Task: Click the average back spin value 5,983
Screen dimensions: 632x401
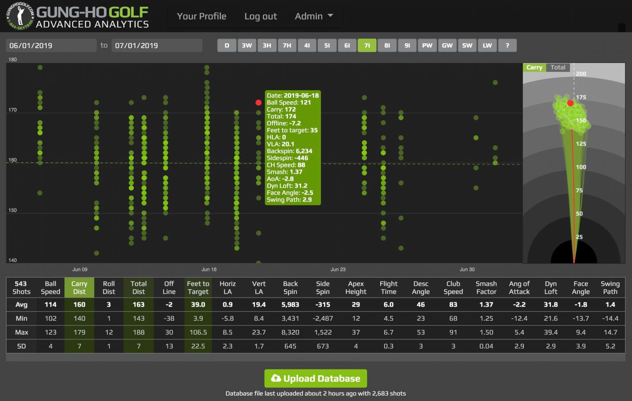Action: 290,305
